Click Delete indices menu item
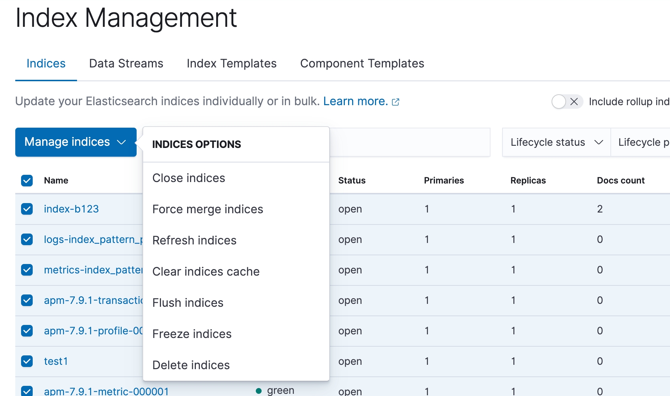Image resolution: width=670 pixels, height=396 pixels. (x=191, y=365)
